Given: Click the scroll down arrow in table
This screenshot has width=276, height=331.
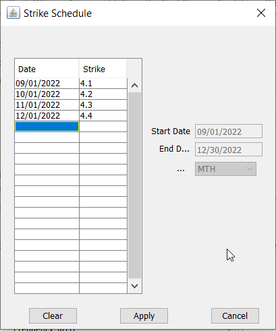Looking at the screenshot, I should (x=134, y=286).
